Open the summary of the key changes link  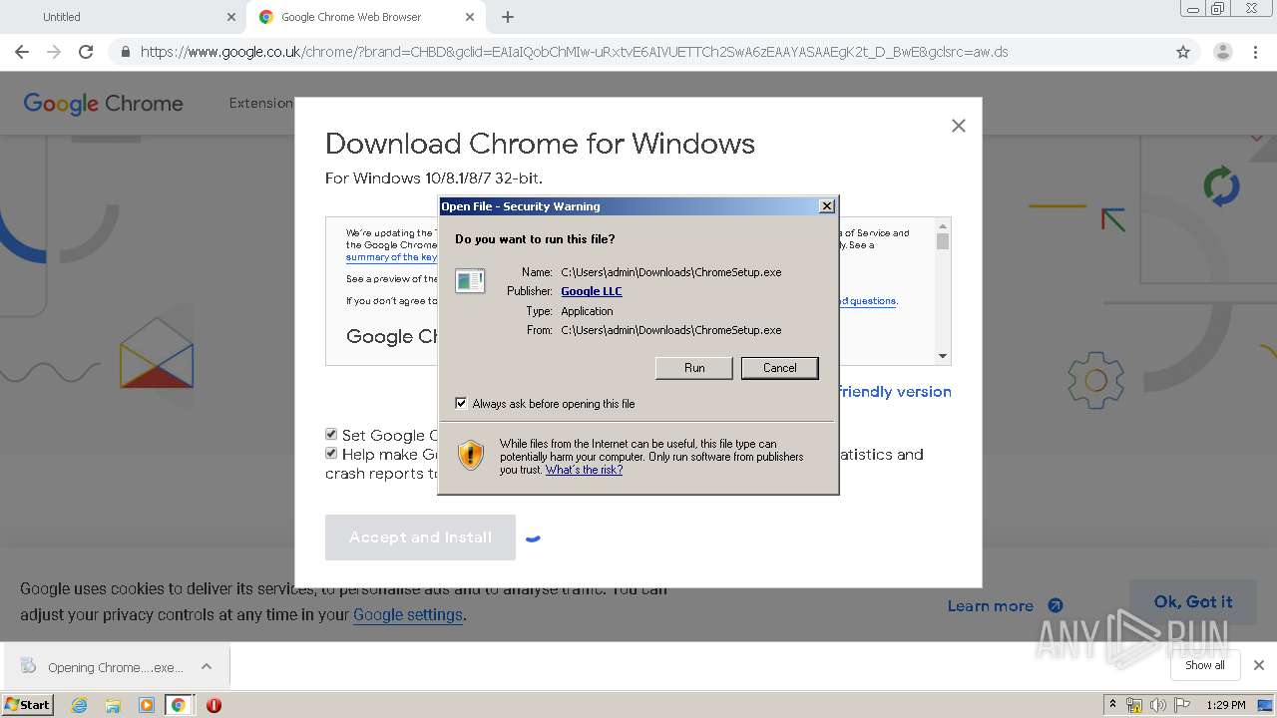[x=391, y=257]
